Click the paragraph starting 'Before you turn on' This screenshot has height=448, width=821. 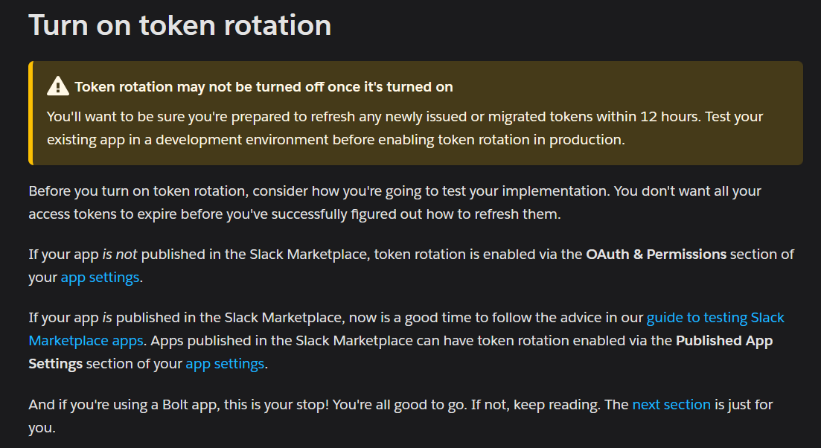tap(394, 202)
